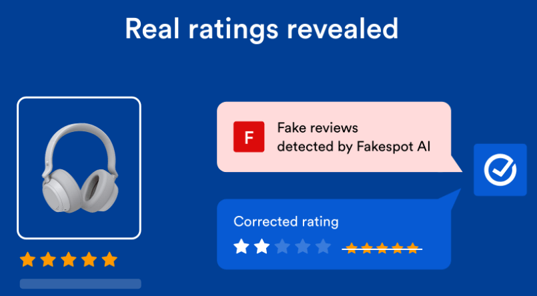Click the third faded corrected-rating star
This screenshot has height=296, width=537.
tap(282, 247)
